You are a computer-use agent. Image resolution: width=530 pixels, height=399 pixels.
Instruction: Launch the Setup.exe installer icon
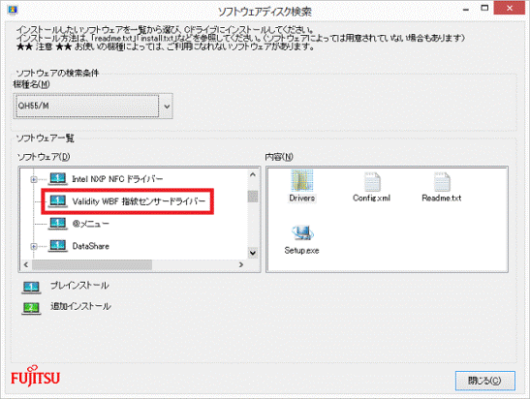(x=302, y=232)
